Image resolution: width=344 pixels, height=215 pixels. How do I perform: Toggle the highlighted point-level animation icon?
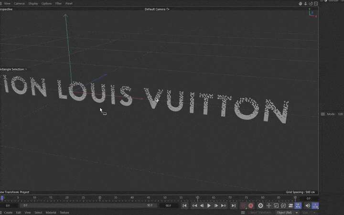298,205
